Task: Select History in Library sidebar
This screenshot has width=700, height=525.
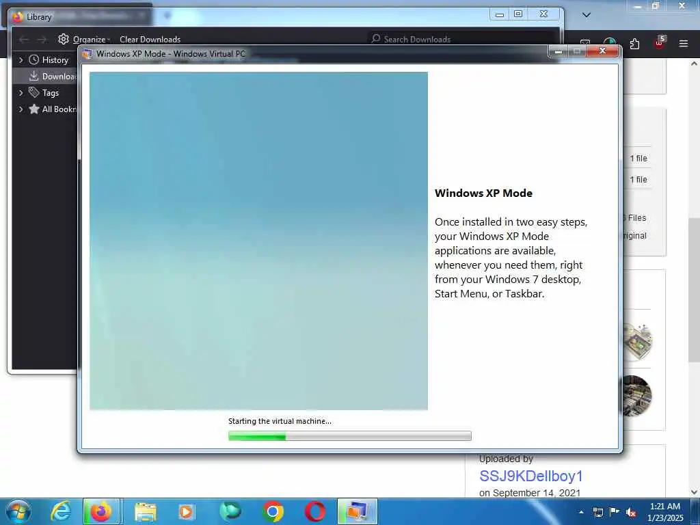Action: [x=55, y=60]
